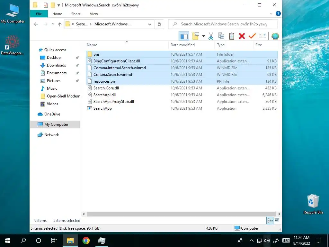Cut selected files with scissors icon

211,36
